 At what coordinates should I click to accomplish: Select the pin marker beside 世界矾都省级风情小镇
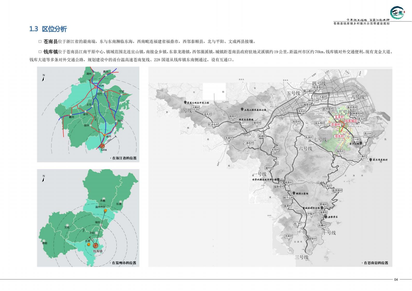tap(278, 180)
